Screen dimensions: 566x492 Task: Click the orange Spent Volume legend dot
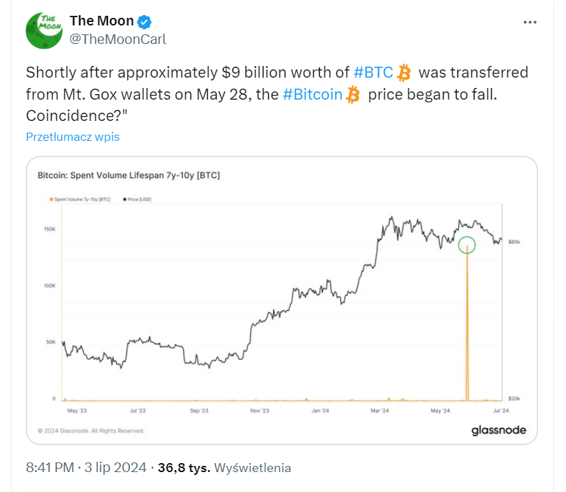[x=52, y=199]
